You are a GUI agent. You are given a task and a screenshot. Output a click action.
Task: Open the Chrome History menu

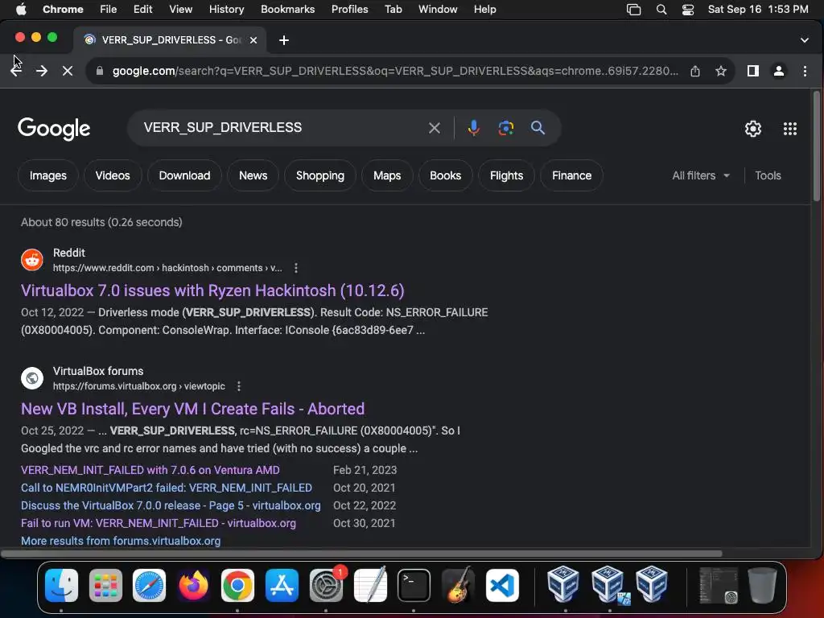[226, 9]
